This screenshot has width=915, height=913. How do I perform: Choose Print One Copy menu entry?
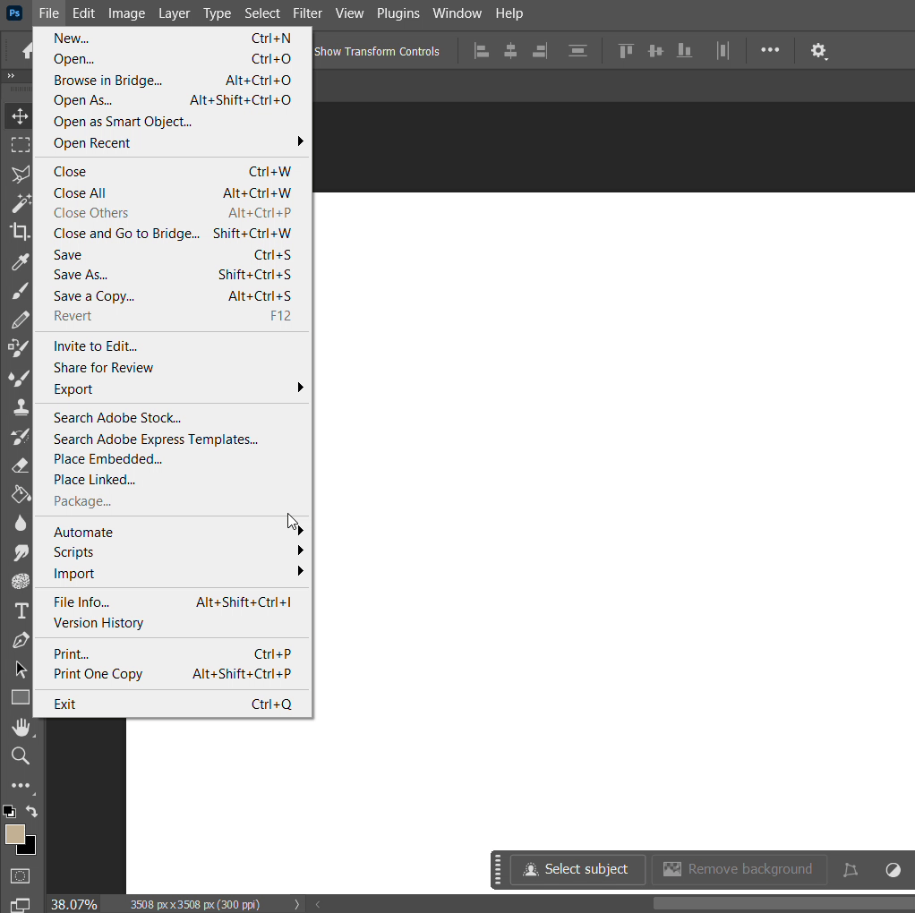coord(172,674)
